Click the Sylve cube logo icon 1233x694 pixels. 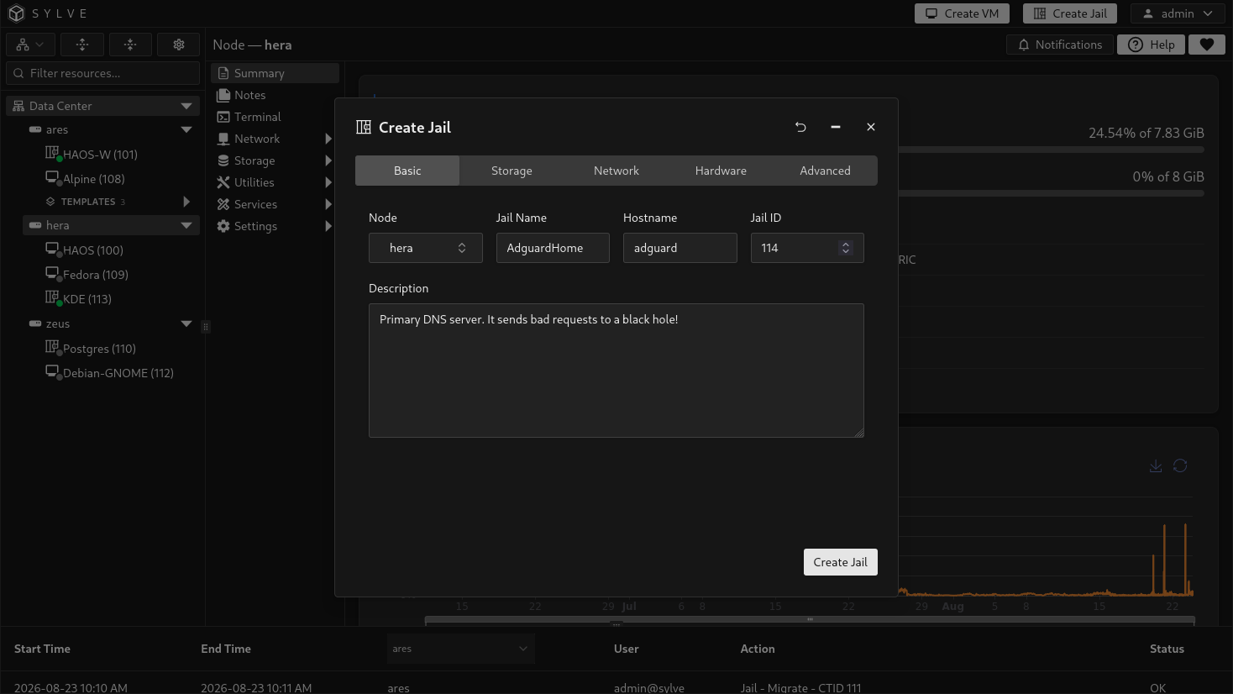[x=16, y=13]
